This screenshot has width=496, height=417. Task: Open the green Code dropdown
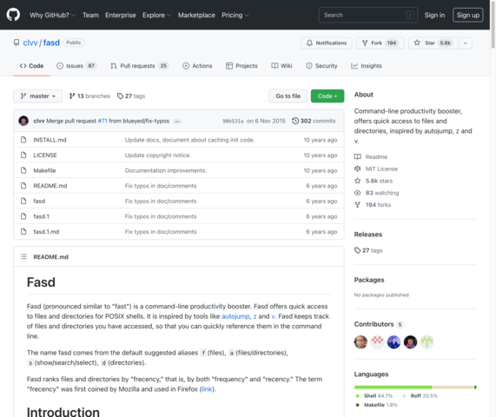pos(327,96)
